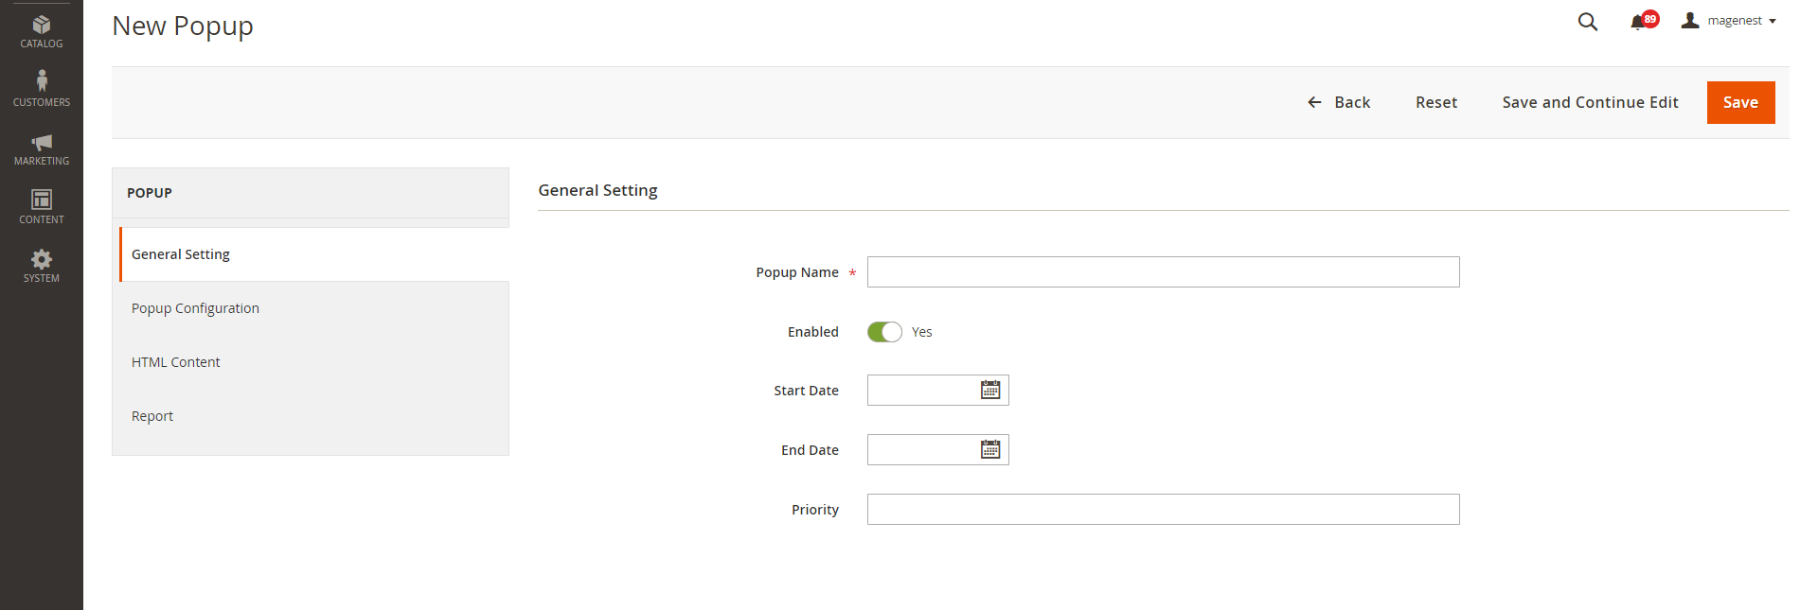Select the General Setting tab
The height and width of the screenshot is (610, 1818).
tap(181, 254)
